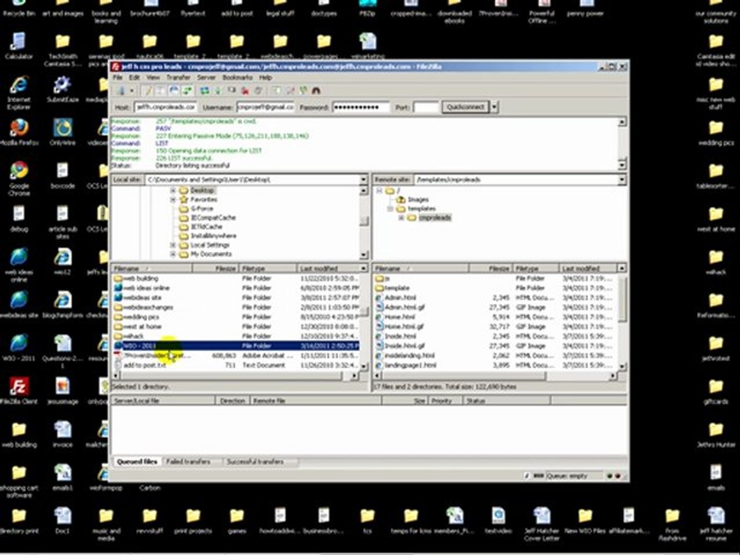Open the Quickconnect history dropdown arrow

(494, 107)
